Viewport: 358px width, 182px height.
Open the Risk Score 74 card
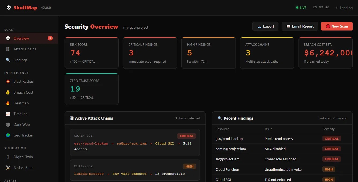pos(92,53)
